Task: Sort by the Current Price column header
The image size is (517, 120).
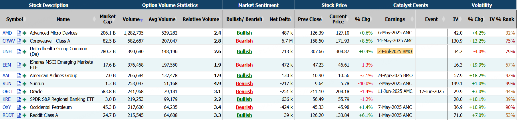Action: [x=338, y=19]
